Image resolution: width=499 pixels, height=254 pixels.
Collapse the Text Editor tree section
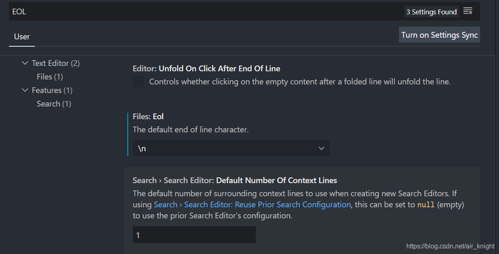pyautogui.click(x=25, y=63)
